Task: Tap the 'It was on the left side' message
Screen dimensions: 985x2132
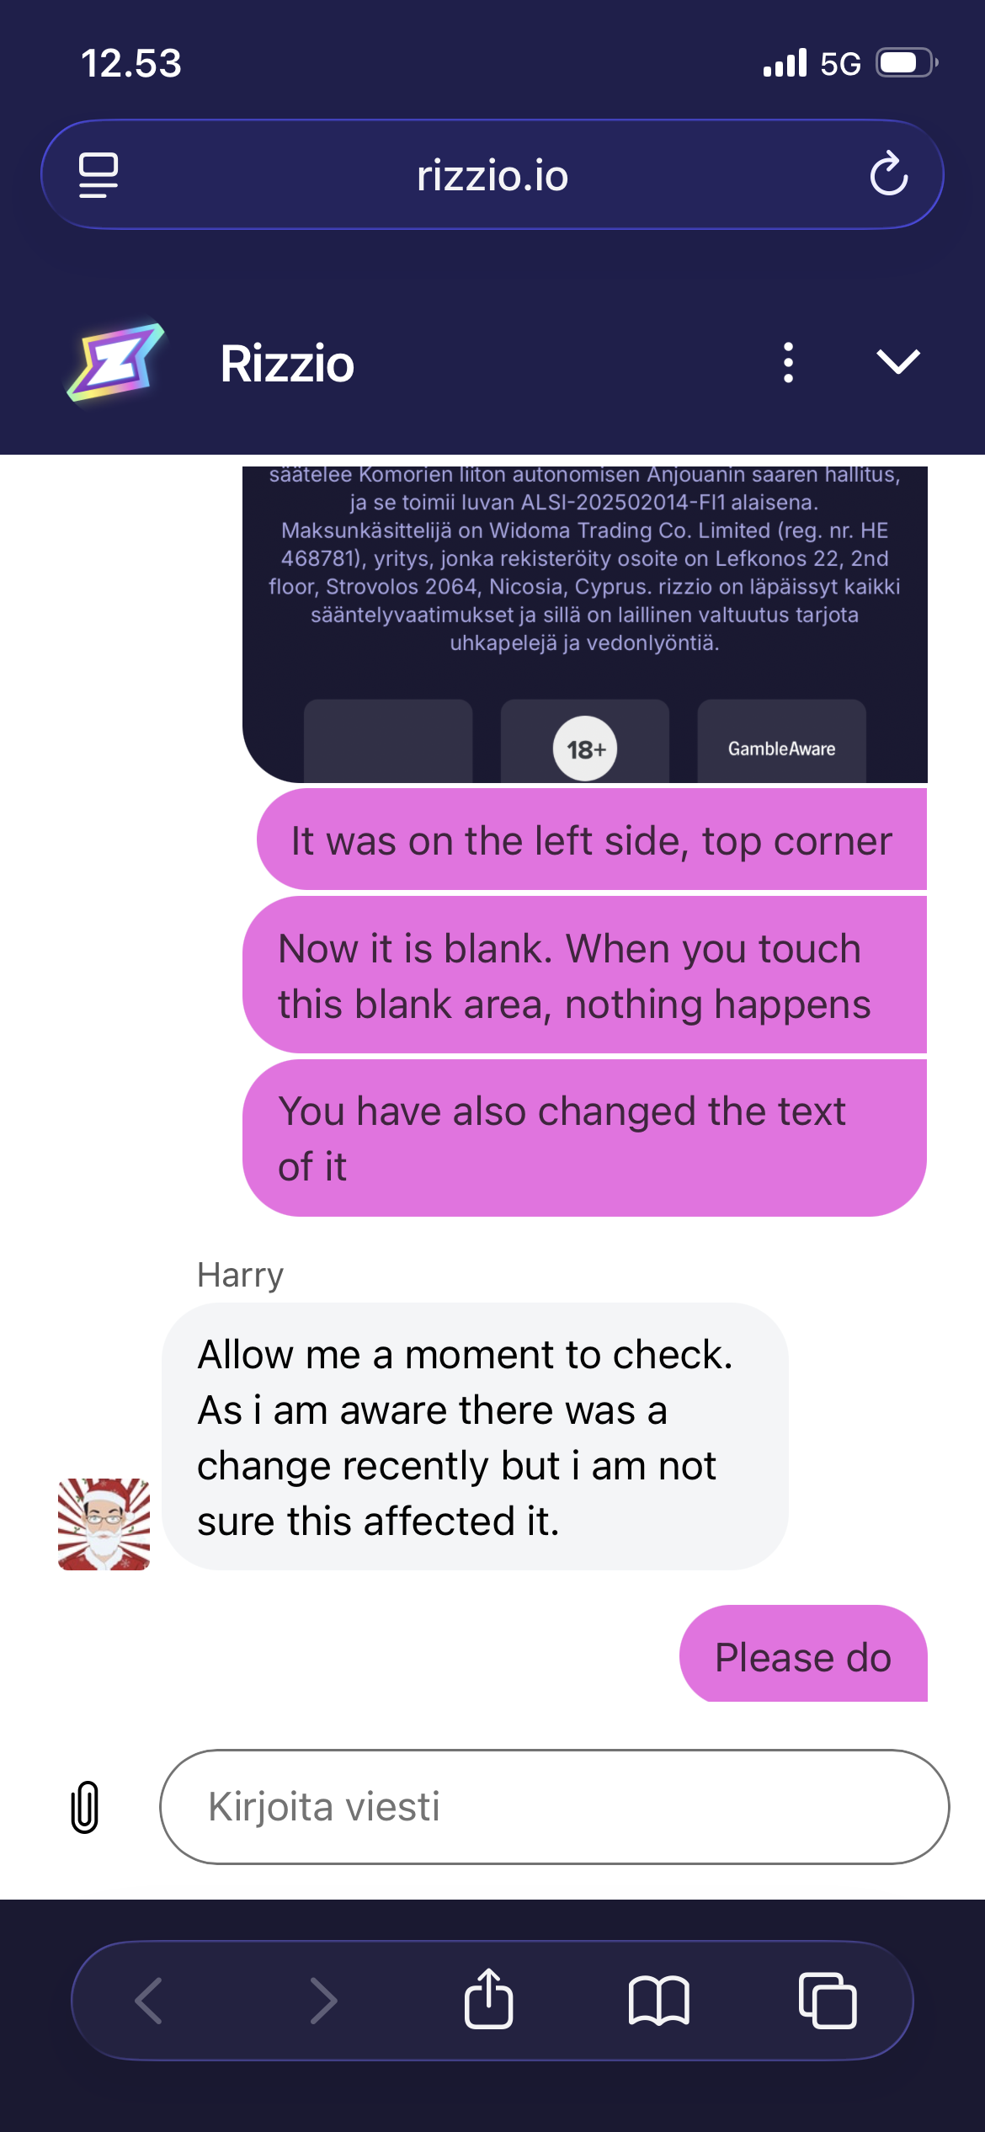Action: coord(592,839)
